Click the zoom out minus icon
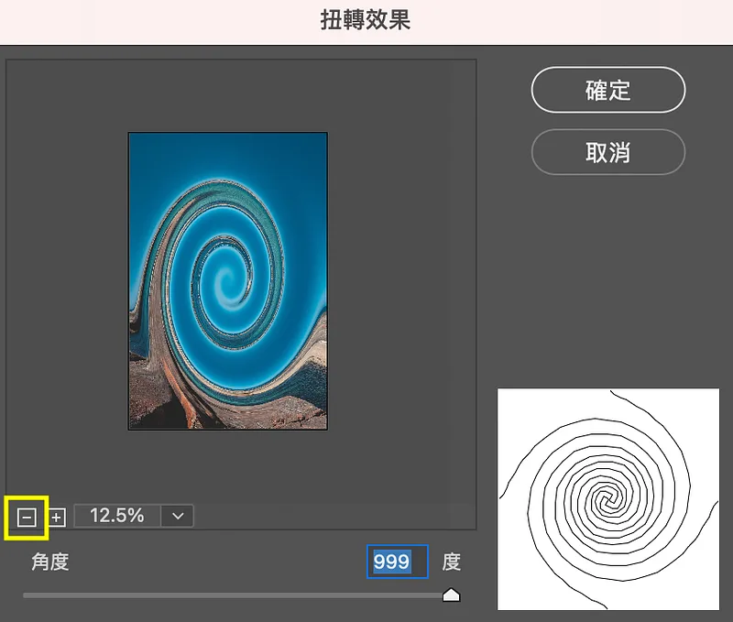 (x=27, y=518)
